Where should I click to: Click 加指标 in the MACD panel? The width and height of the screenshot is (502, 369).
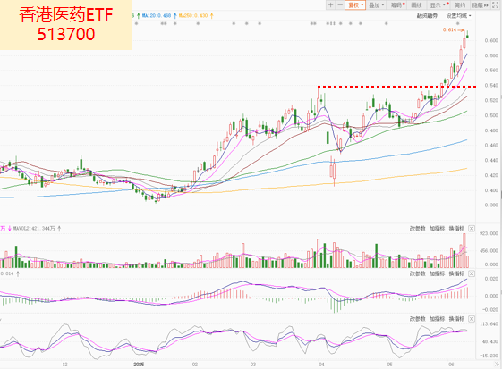pos(437,273)
